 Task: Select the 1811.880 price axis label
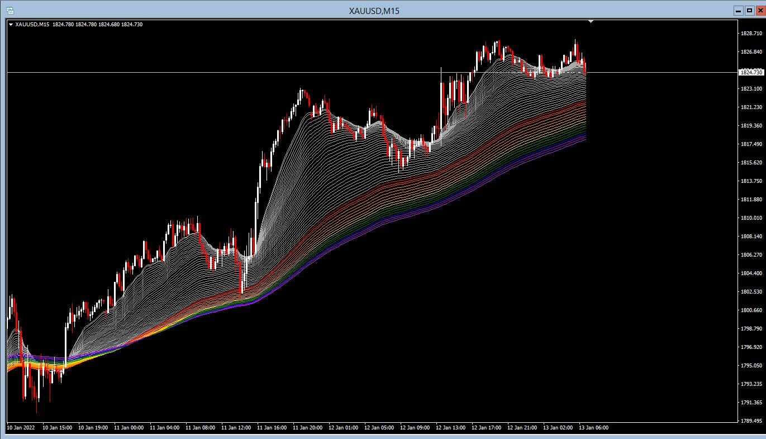click(751, 200)
